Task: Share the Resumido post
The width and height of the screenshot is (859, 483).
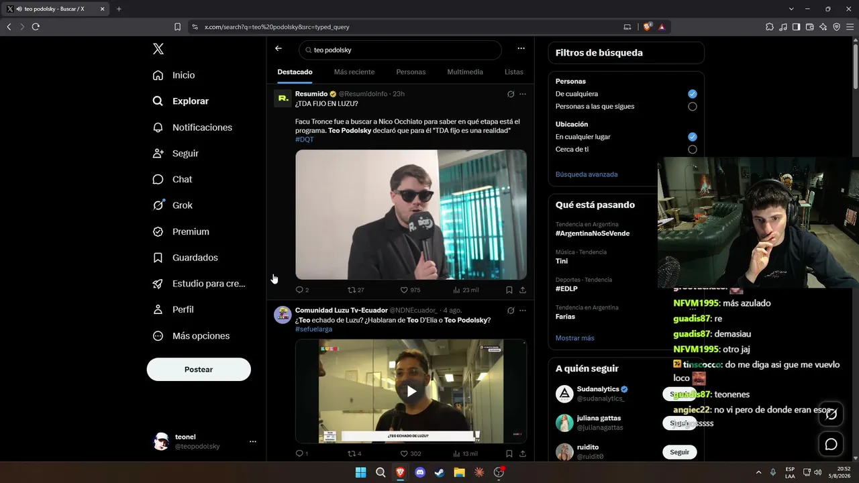Action: point(523,290)
